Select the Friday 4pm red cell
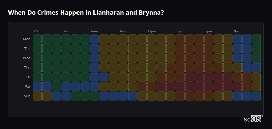272x129 pixels. click(x=190, y=77)
